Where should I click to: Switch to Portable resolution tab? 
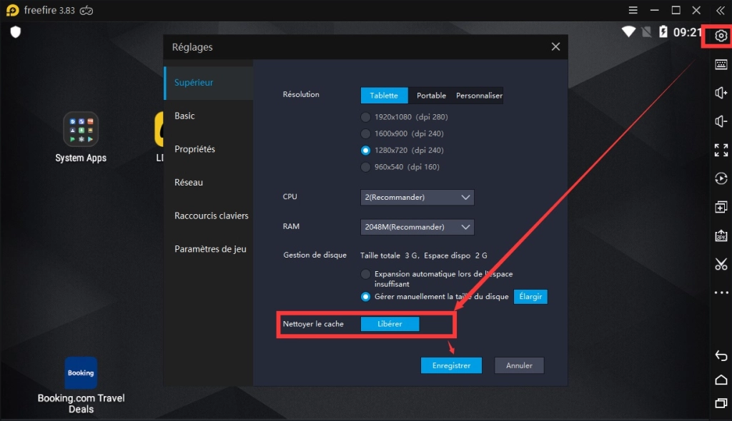click(431, 96)
